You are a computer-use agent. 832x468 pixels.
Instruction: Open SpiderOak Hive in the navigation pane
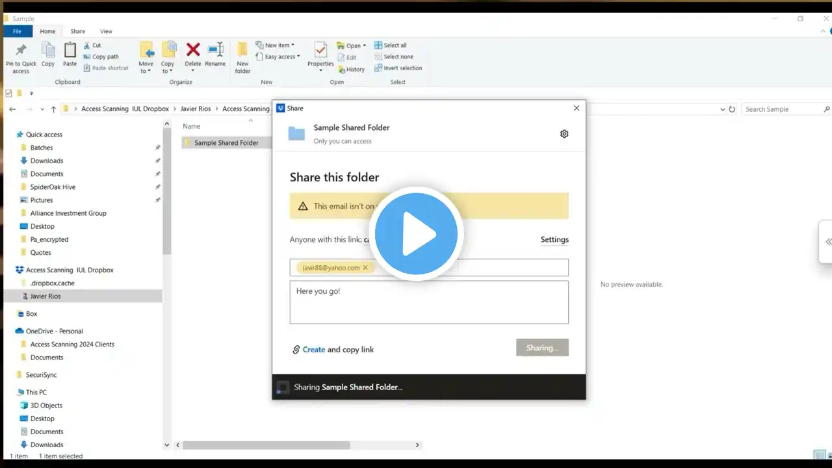pos(53,187)
